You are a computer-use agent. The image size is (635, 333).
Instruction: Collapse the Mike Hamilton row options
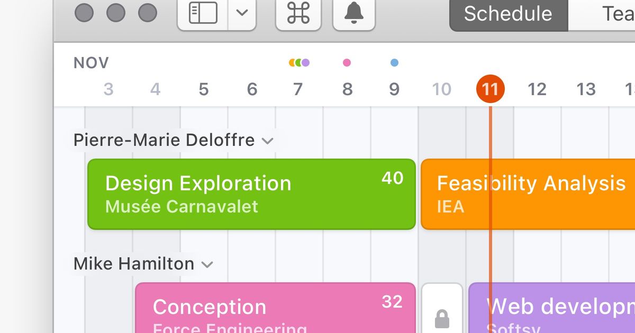207,264
